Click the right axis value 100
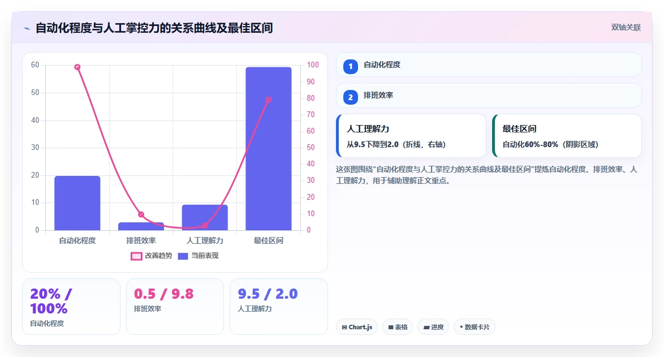The image size is (664, 357). [313, 65]
